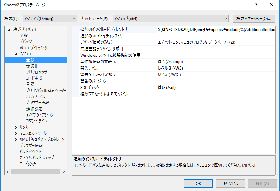Select VC++ ディレクトリ in the tree
Image resolution: width=280 pixels, height=191 pixels.
click(x=34, y=48)
